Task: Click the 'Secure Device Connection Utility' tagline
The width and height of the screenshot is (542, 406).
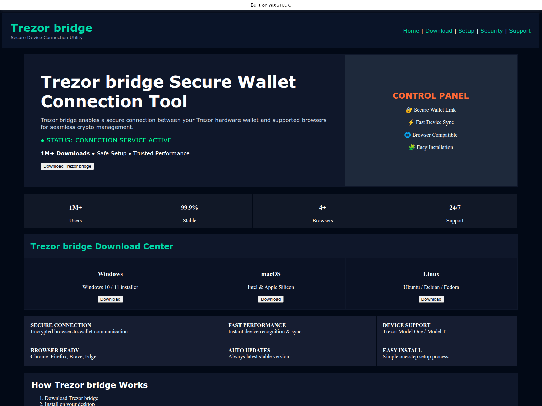Action: [46, 38]
